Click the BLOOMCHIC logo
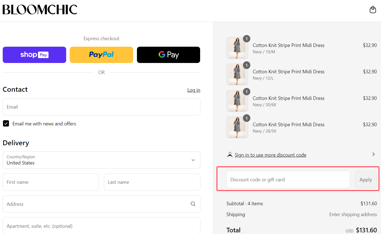The height and width of the screenshot is (234, 381). (40, 10)
